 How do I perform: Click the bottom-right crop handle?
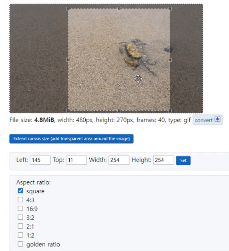click(x=170, y=110)
